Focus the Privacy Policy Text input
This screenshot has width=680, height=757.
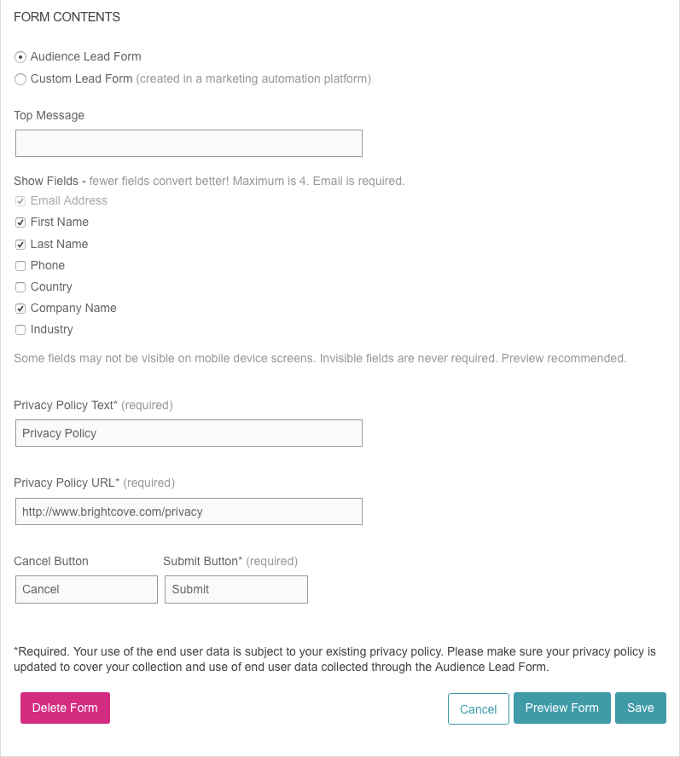pyautogui.click(x=189, y=433)
